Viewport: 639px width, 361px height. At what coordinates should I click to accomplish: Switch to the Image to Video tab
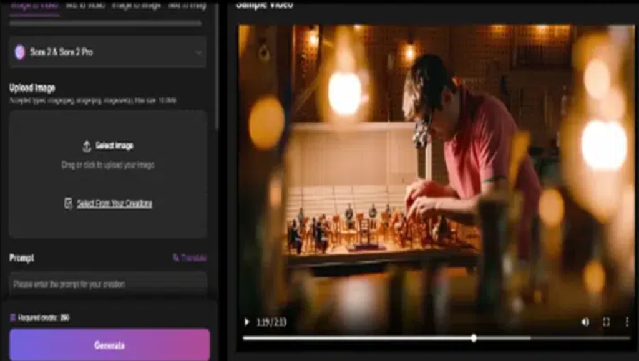click(35, 6)
